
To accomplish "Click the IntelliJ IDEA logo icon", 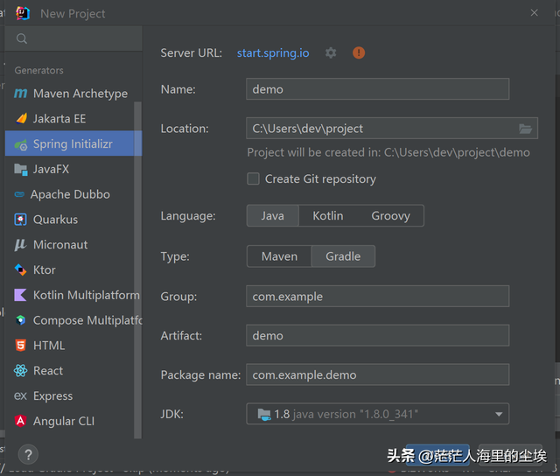I will (x=22, y=13).
